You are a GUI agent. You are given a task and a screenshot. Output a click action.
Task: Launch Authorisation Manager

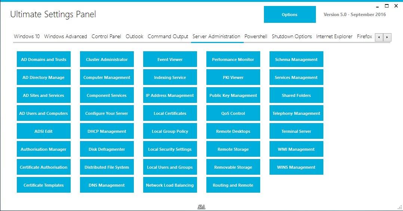(44, 149)
